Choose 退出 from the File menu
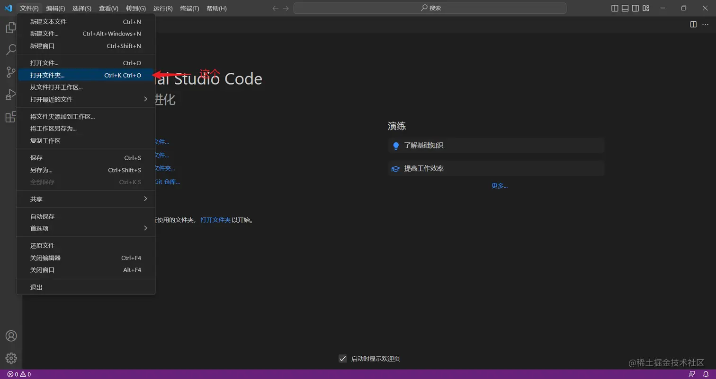716x379 pixels. (86, 287)
